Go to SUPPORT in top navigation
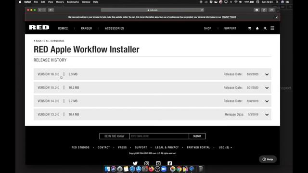This screenshot has width=308, height=173. 230,28
